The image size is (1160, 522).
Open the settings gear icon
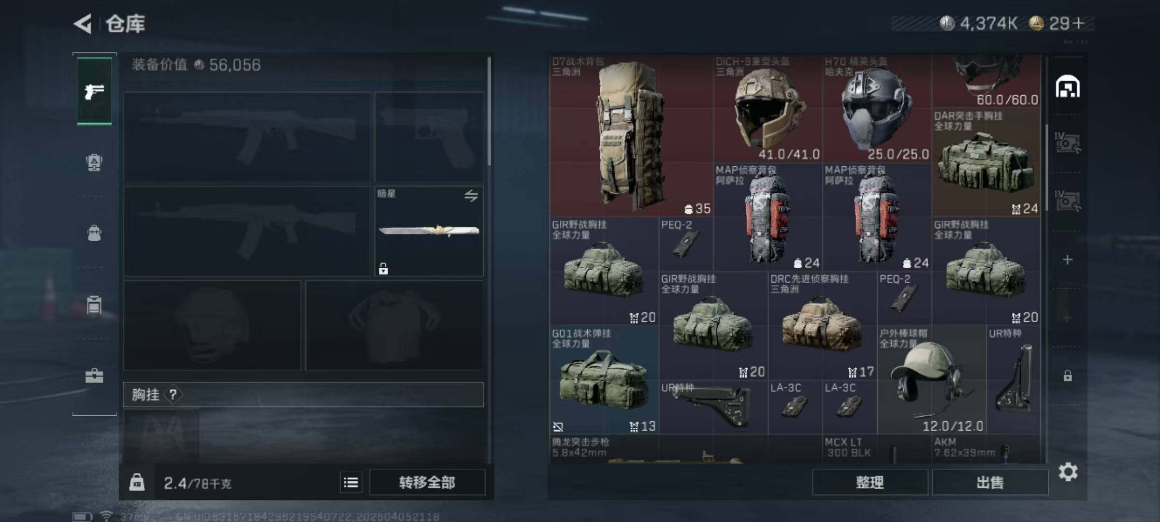[x=1068, y=472]
